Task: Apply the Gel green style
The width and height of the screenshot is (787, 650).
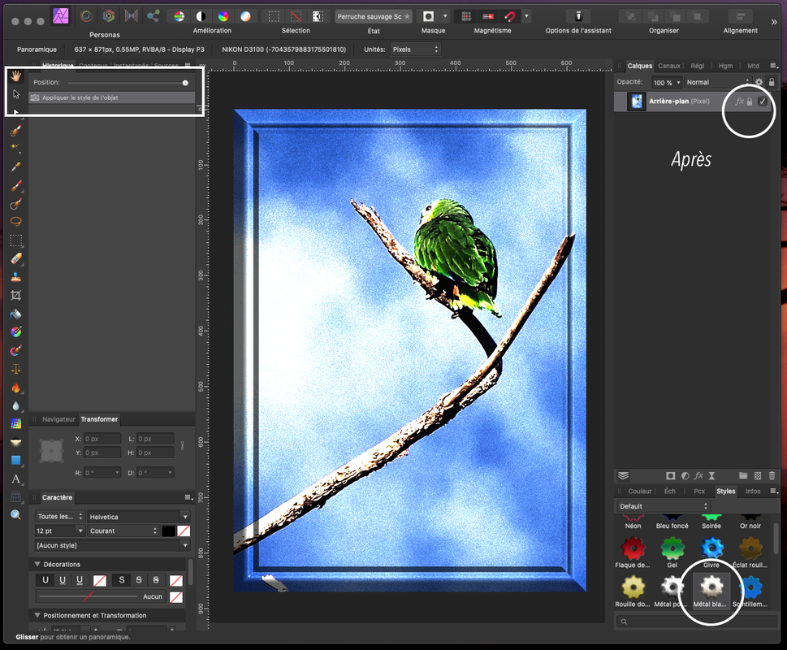Action: pyautogui.click(x=672, y=552)
